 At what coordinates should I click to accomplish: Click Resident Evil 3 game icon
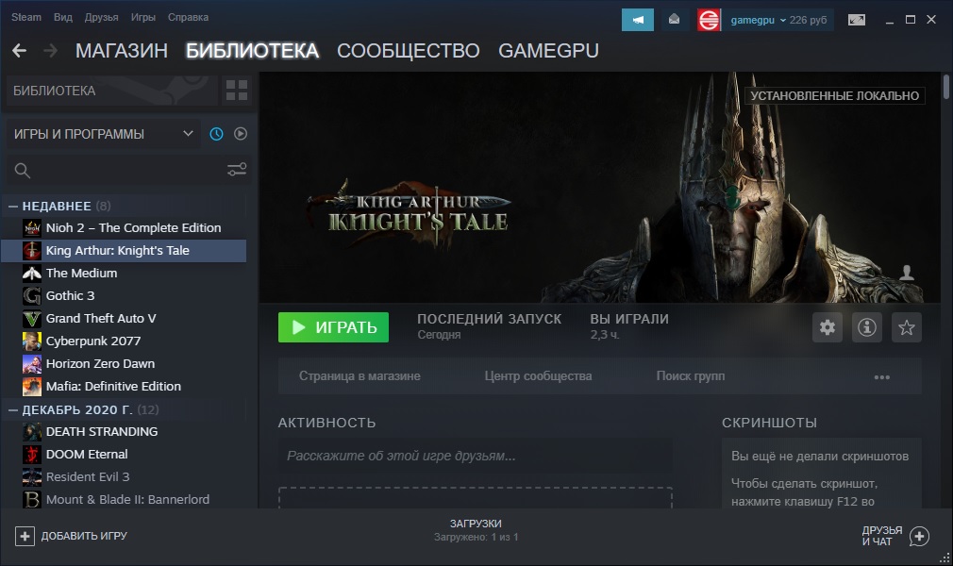click(31, 476)
